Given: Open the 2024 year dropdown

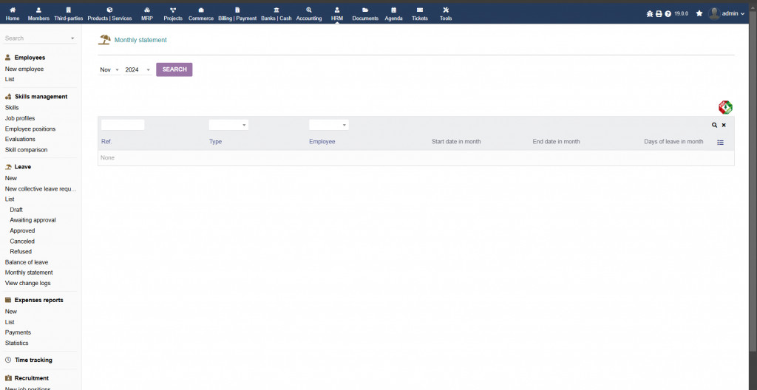Looking at the screenshot, I should pos(138,69).
